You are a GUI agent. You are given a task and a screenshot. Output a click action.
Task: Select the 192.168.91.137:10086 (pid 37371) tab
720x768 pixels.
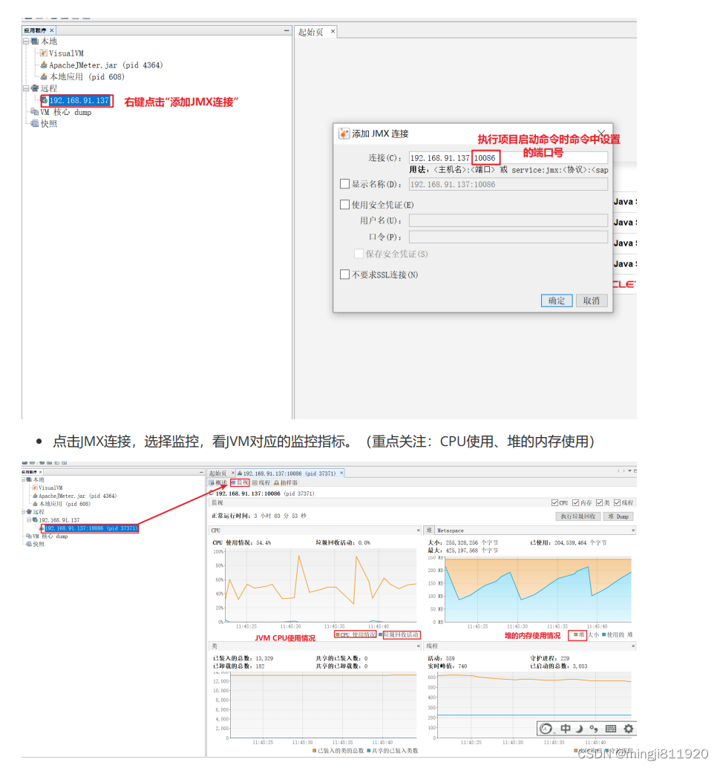[x=289, y=473]
